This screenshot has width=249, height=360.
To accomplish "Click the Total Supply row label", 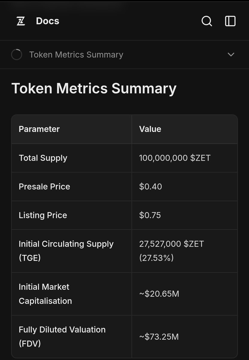I will tap(43, 158).
